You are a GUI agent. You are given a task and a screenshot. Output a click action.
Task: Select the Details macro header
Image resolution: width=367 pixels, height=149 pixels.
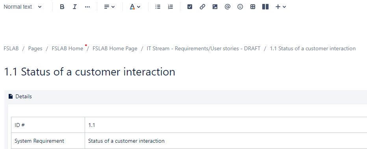[x=185, y=96]
